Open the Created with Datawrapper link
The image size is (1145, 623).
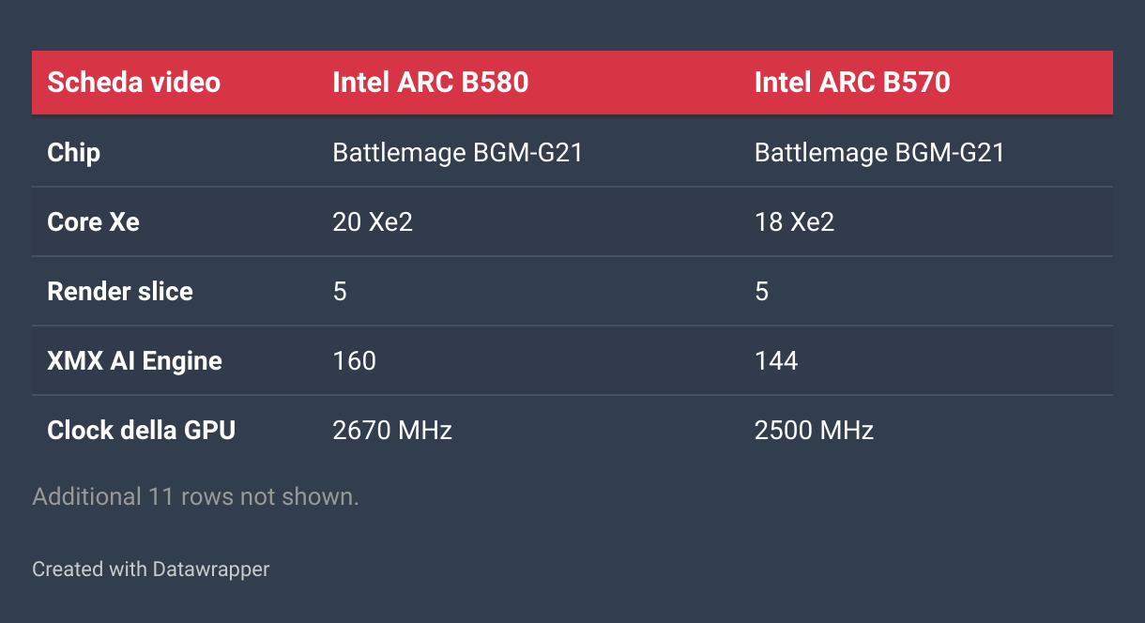[150, 569]
